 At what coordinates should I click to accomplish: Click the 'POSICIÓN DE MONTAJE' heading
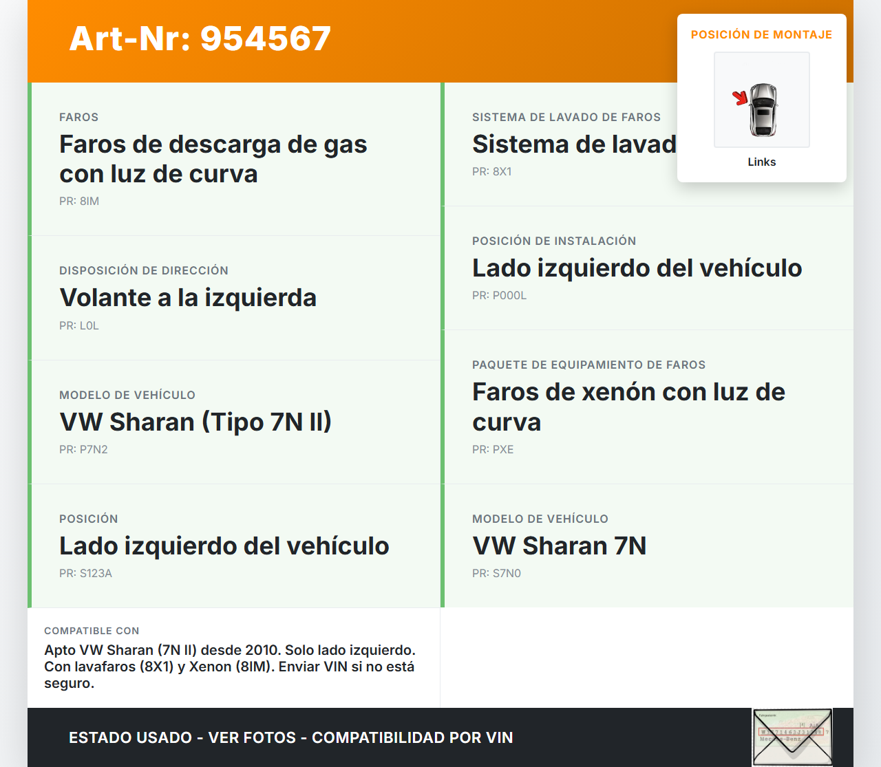pos(761,35)
